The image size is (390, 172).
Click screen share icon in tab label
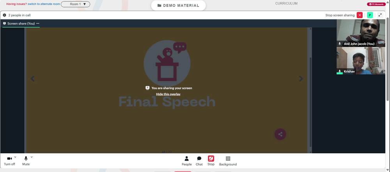point(4,23)
